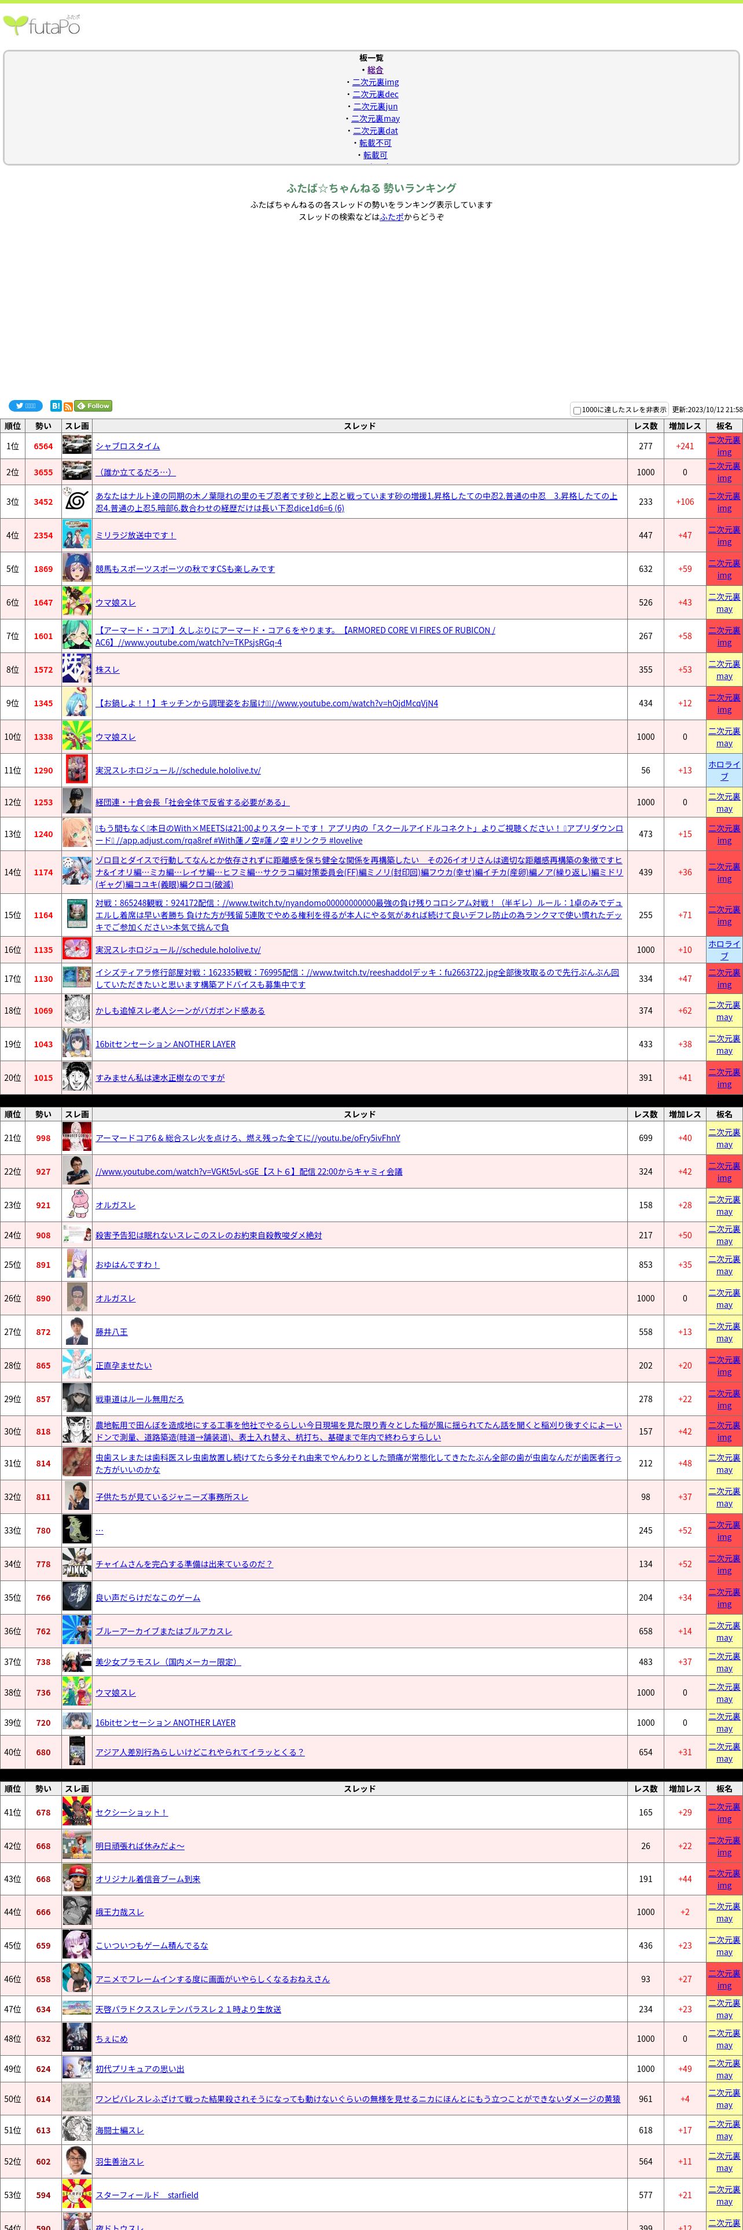Open rank 22 スト6 配信 youtube thread
This screenshot has height=2230, width=743.
[248, 1171]
